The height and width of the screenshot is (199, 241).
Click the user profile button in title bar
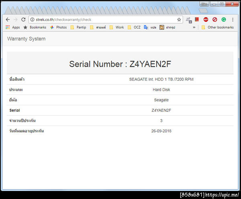[204, 4]
